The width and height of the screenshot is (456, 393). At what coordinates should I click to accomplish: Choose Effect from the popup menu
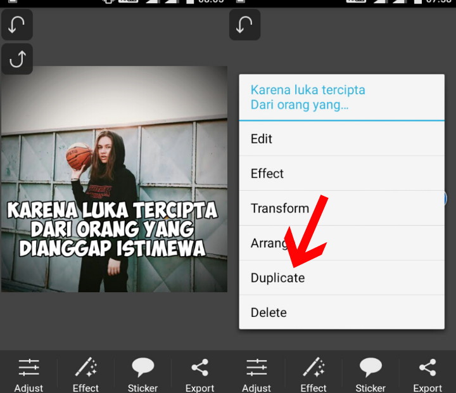(x=342, y=174)
